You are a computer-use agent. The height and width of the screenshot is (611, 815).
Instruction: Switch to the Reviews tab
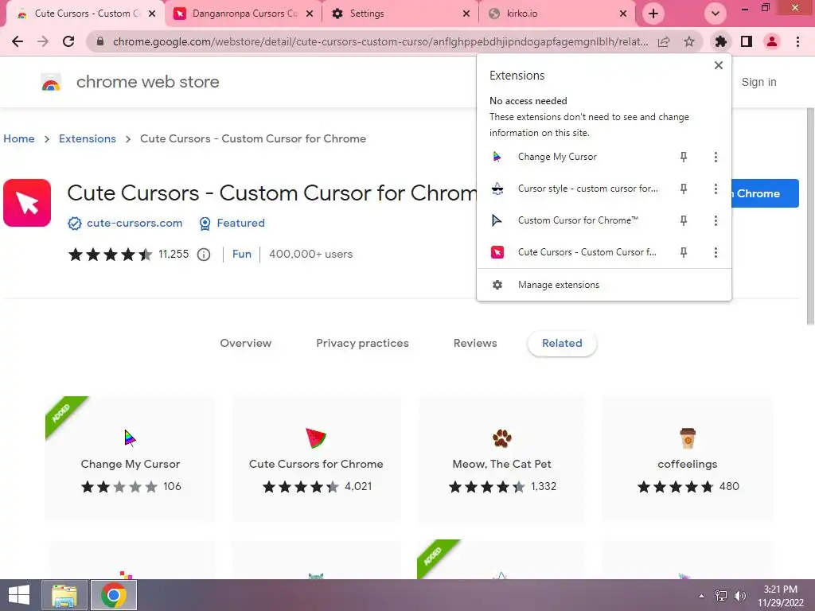[475, 344]
